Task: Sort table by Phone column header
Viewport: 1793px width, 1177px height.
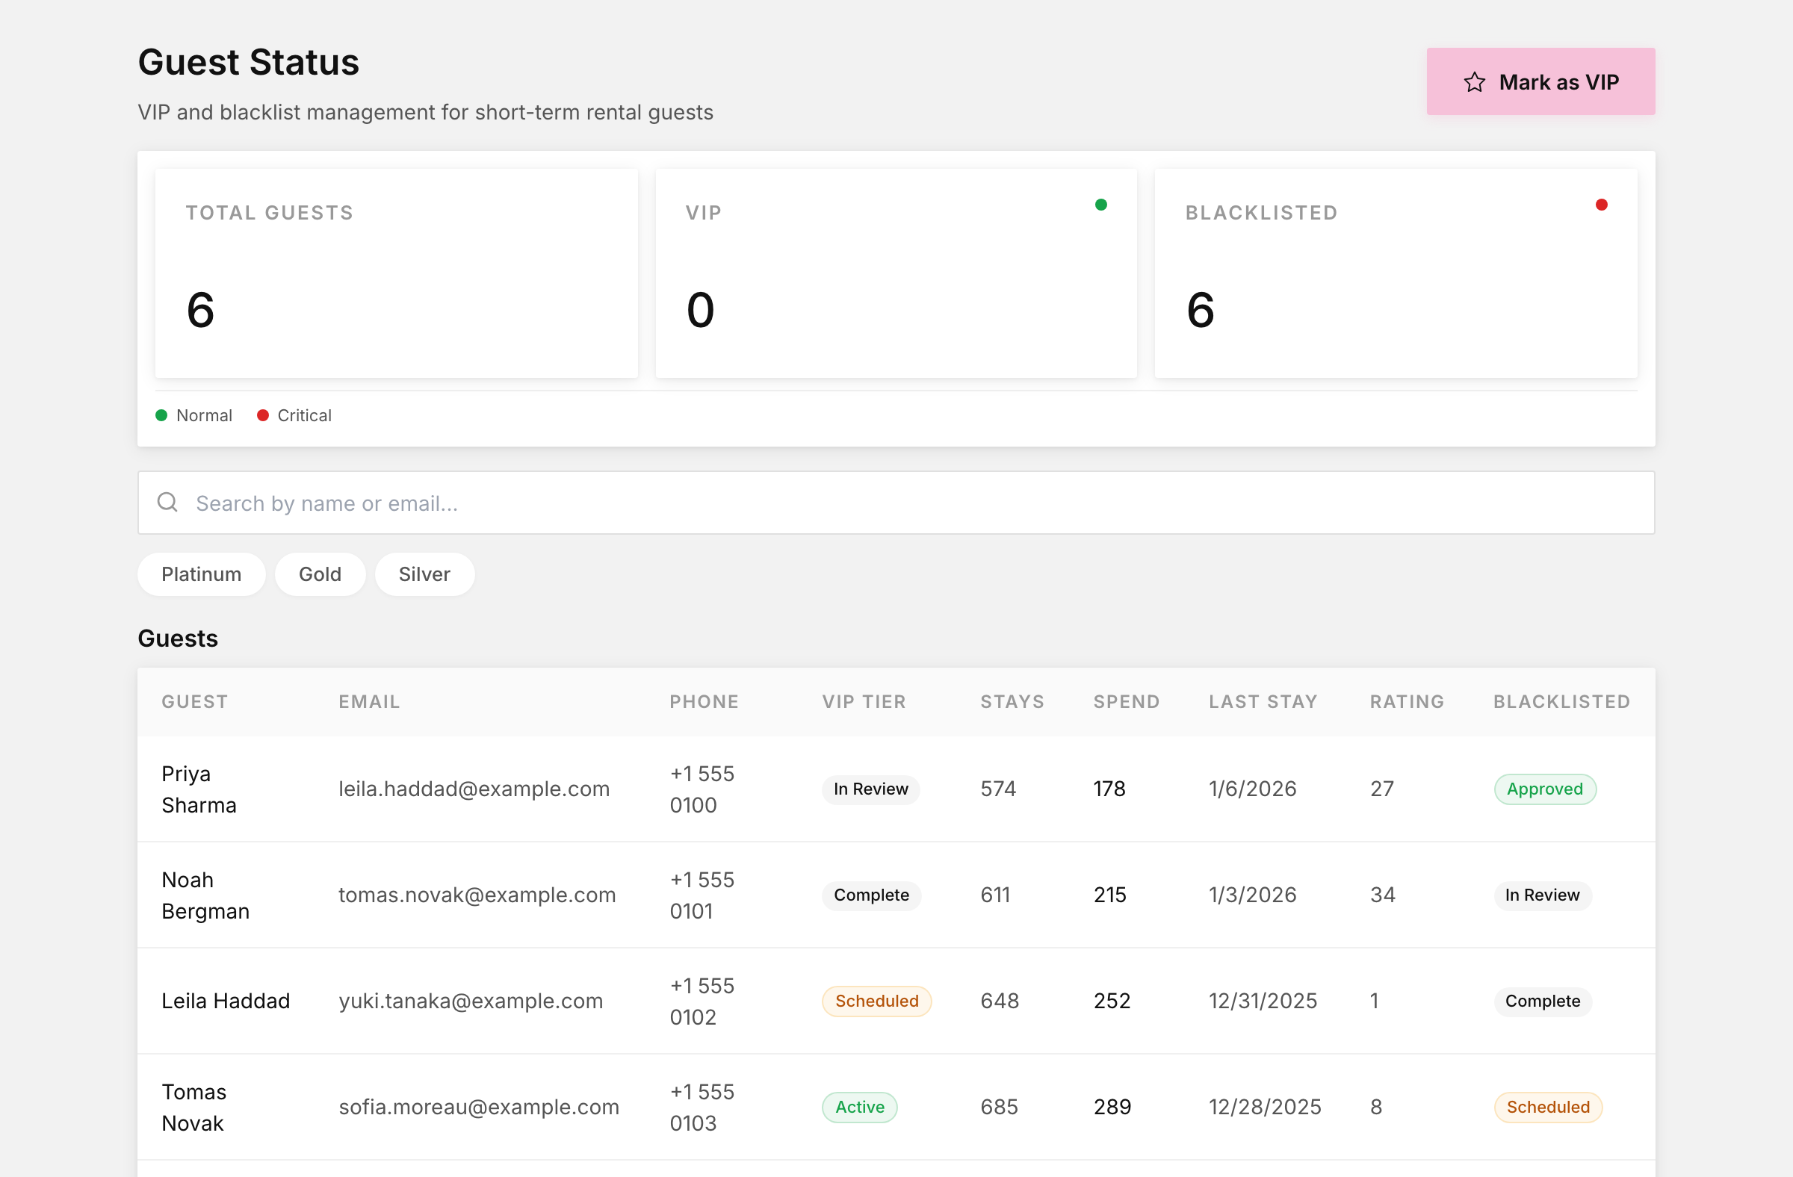Action: pyautogui.click(x=704, y=702)
